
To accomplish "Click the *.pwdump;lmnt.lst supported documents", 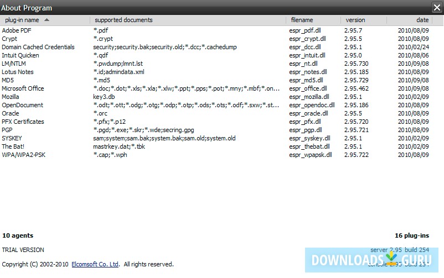I will pos(118,64).
